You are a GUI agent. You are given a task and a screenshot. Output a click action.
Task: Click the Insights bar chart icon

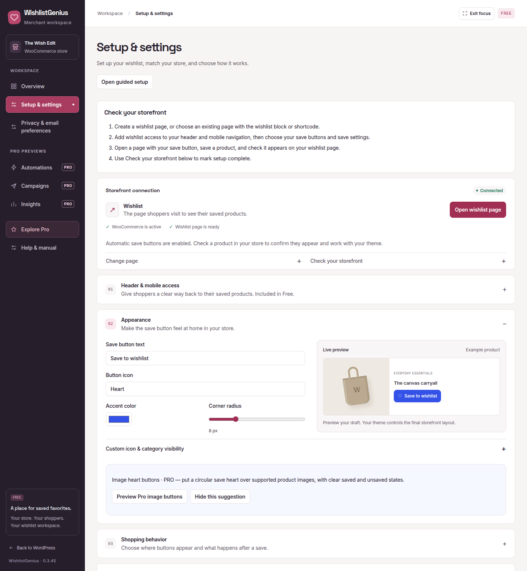point(14,204)
